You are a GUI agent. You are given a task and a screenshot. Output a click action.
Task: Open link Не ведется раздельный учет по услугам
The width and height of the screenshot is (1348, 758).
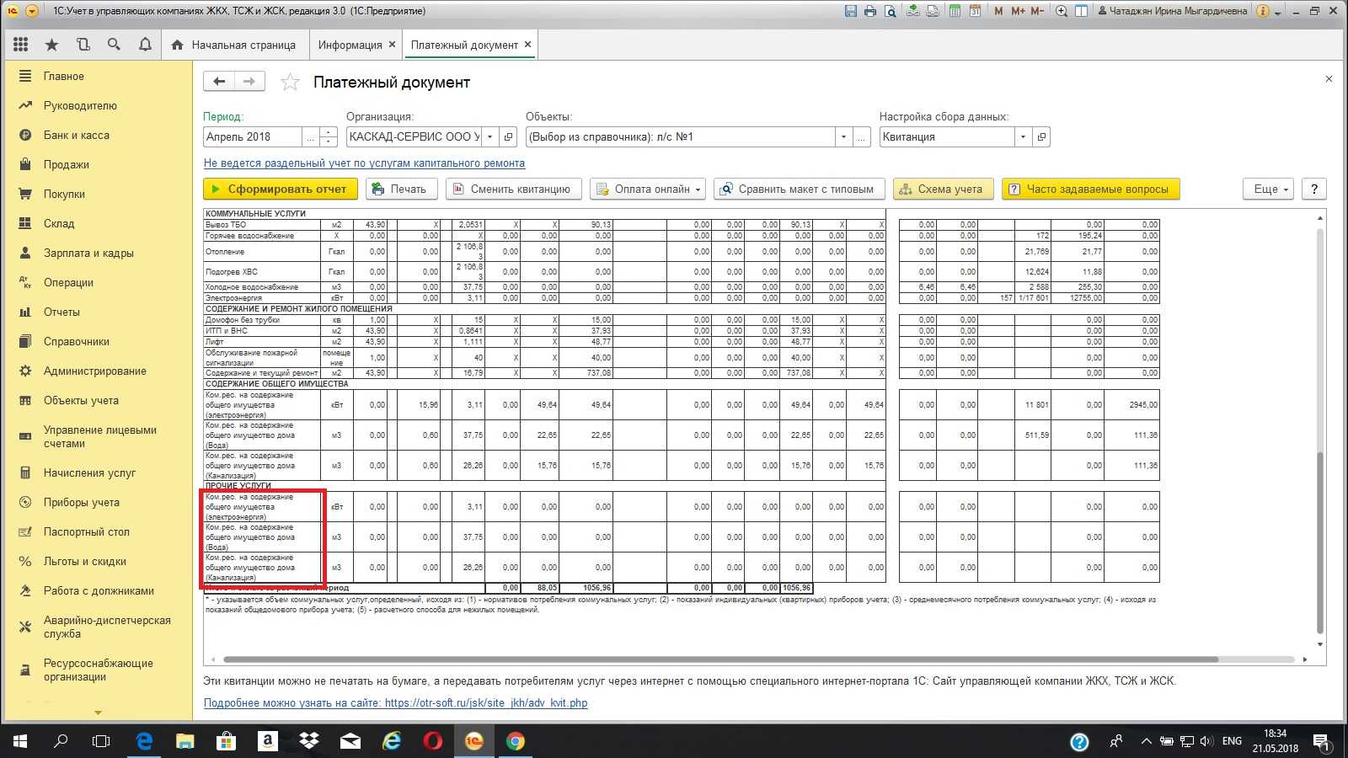(x=364, y=163)
